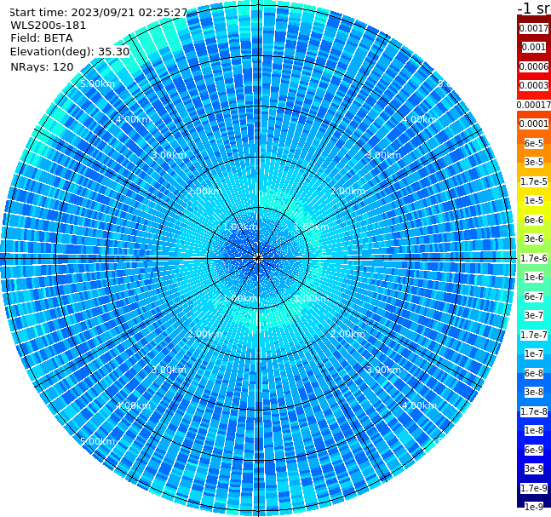Click the 0.00017 scale value
This screenshot has width=551, height=517.
click(534, 105)
